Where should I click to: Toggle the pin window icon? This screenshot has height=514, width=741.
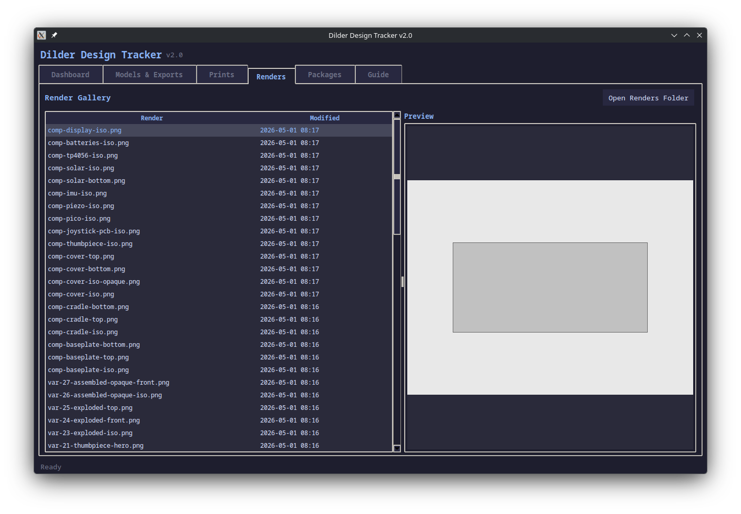(54, 35)
